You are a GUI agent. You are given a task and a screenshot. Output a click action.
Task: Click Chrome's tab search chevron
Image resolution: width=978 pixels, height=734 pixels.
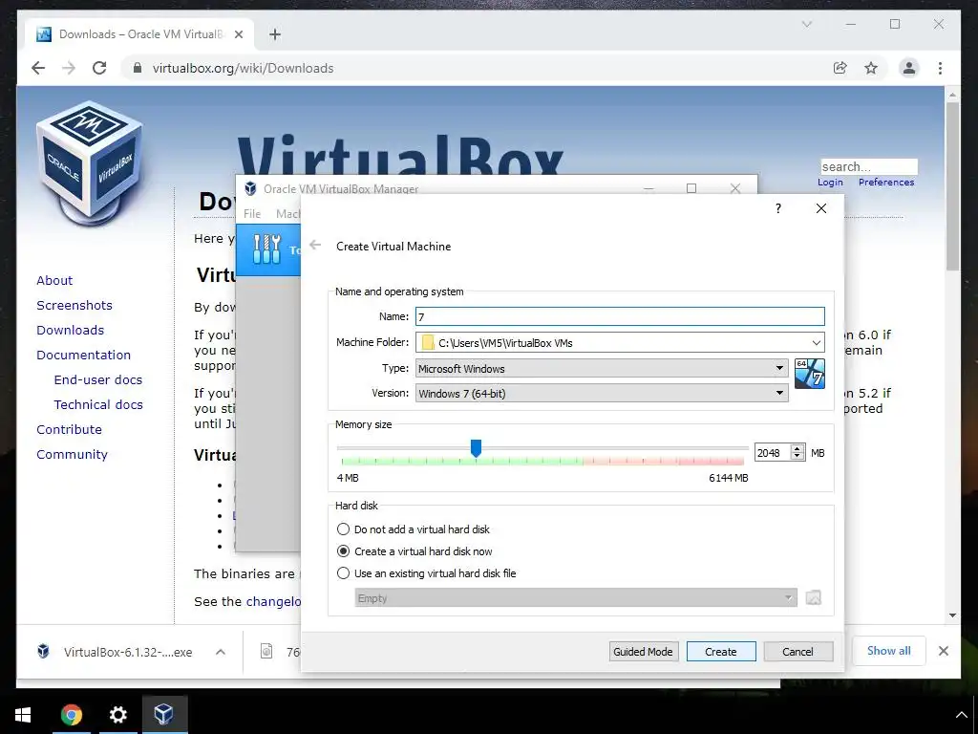[x=806, y=24]
